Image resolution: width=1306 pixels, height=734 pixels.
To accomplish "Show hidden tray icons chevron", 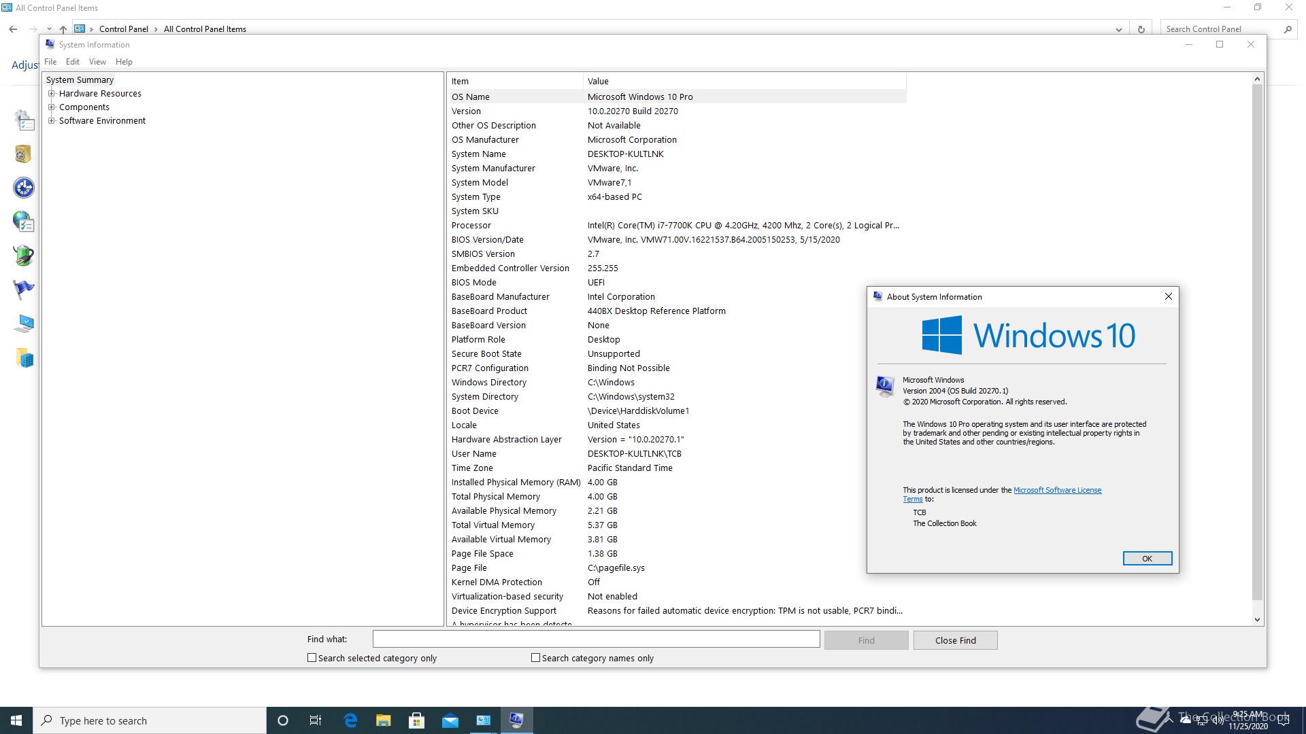I will coord(1170,720).
